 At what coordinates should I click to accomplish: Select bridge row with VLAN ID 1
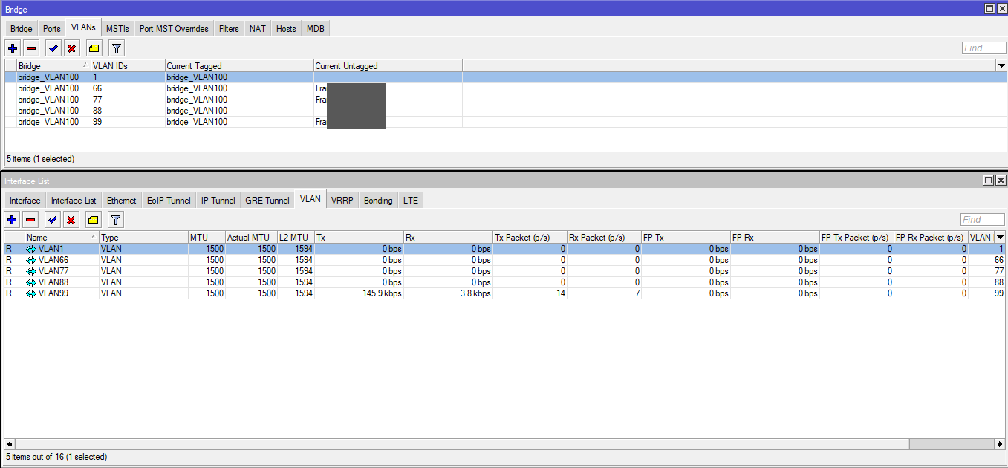pos(506,77)
